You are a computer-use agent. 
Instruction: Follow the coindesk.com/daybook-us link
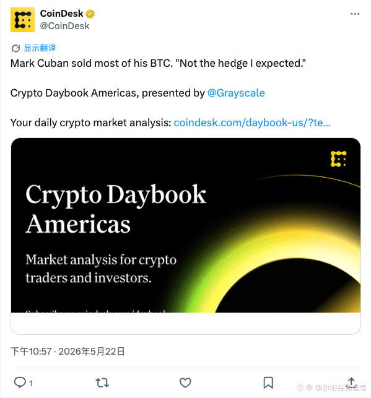252,123
